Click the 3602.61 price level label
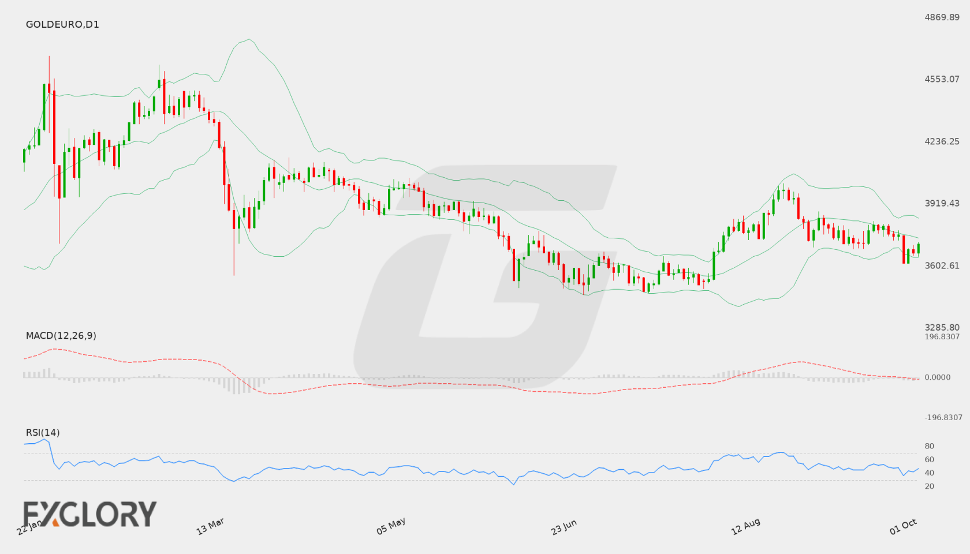Viewport: 970px width, 554px height. (942, 265)
